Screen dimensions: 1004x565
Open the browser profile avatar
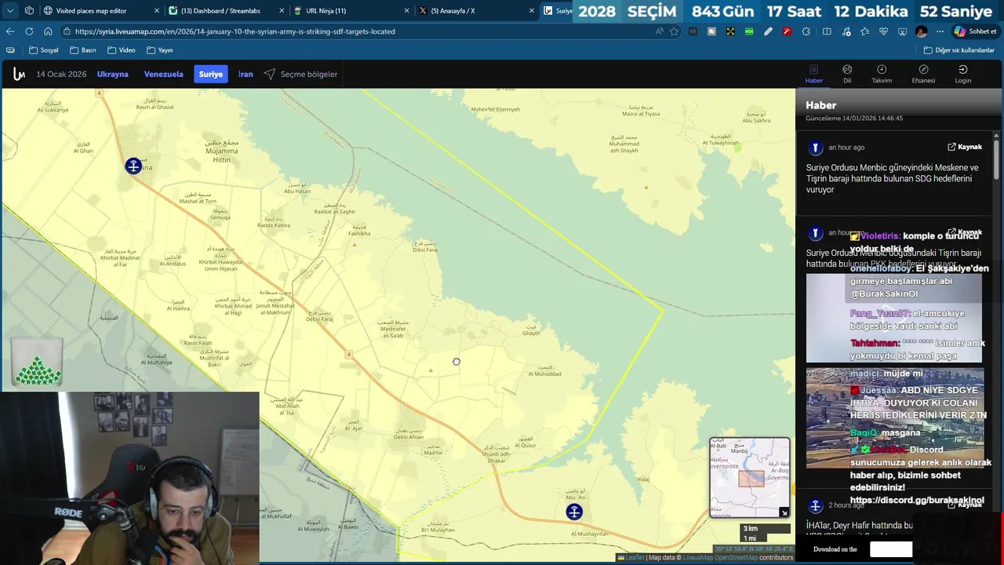tap(921, 31)
